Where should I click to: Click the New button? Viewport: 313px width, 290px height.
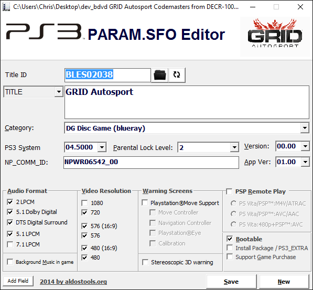(284, 282)
